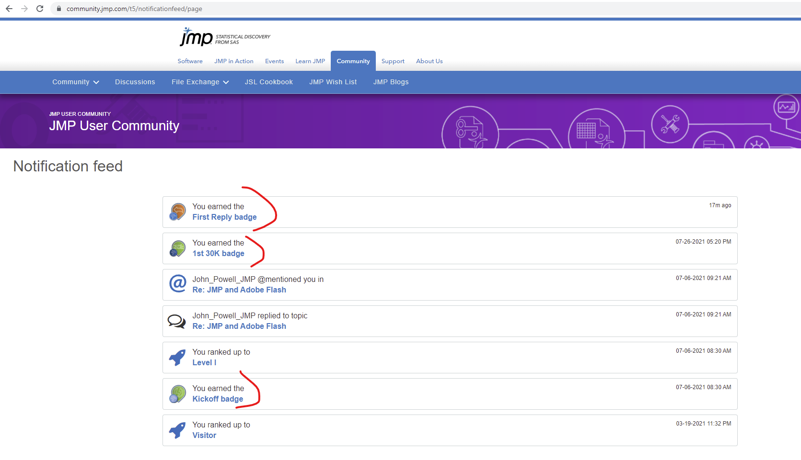This screenshot has height=460, width=801.
Task: Click the First Reply badge icon
Action: pos(177,211)
